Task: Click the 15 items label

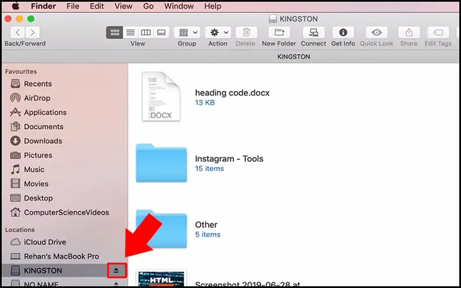Action: pyautogui.click(x=209, y=169)
